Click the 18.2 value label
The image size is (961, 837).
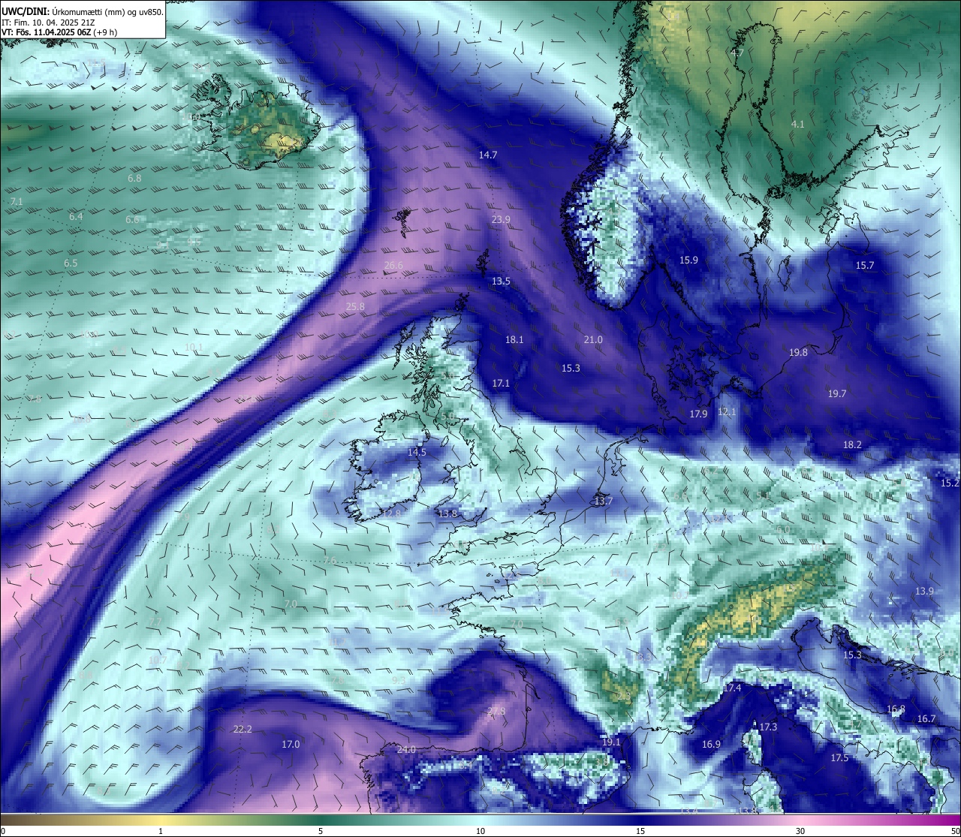[852, 444]
